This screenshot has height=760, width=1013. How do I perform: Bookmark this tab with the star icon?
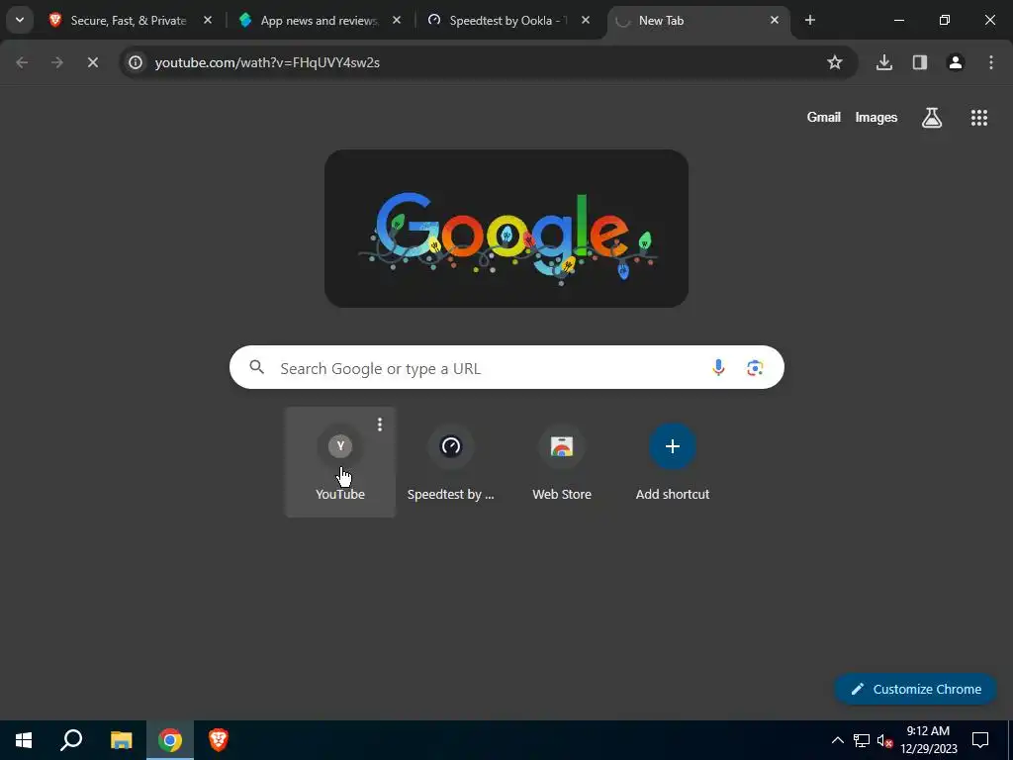click(835, 62)
